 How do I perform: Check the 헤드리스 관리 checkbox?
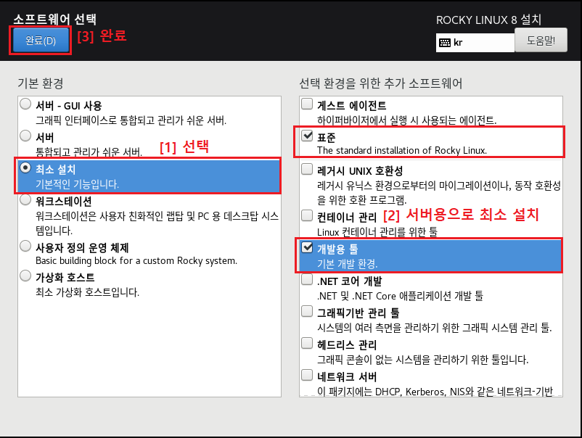click(x=307, y=343)
